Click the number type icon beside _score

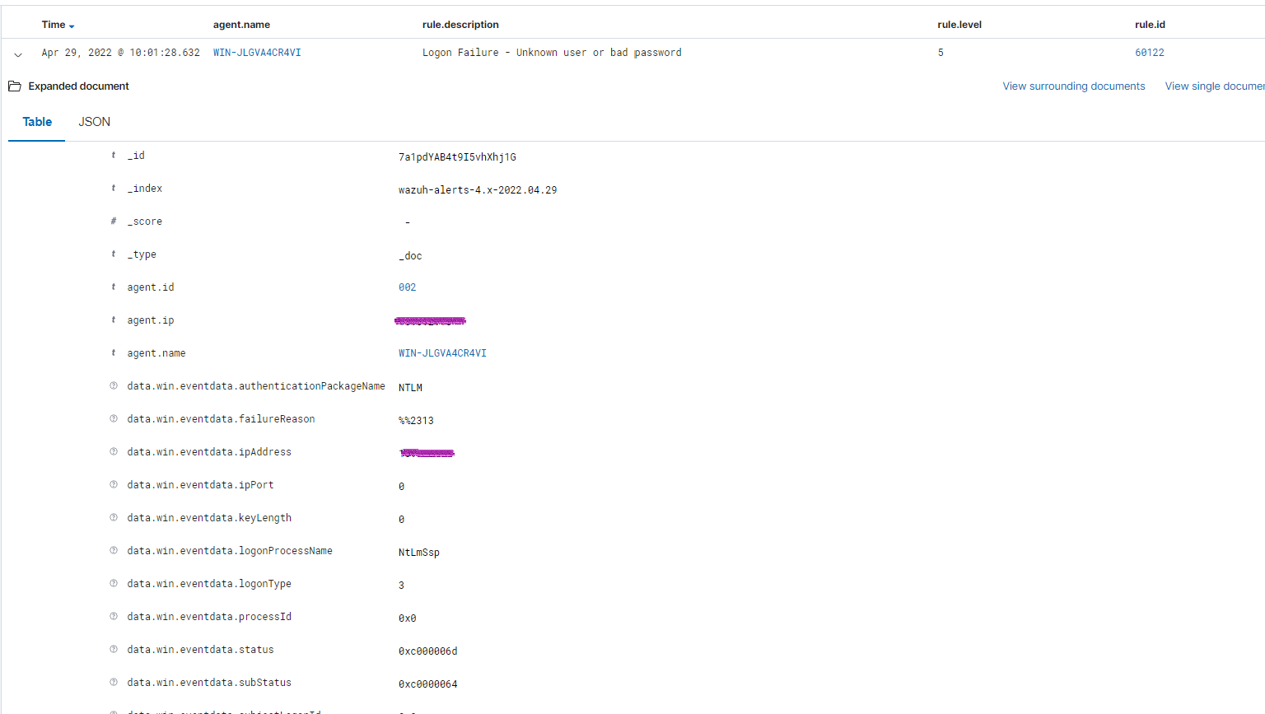point(113,221)
